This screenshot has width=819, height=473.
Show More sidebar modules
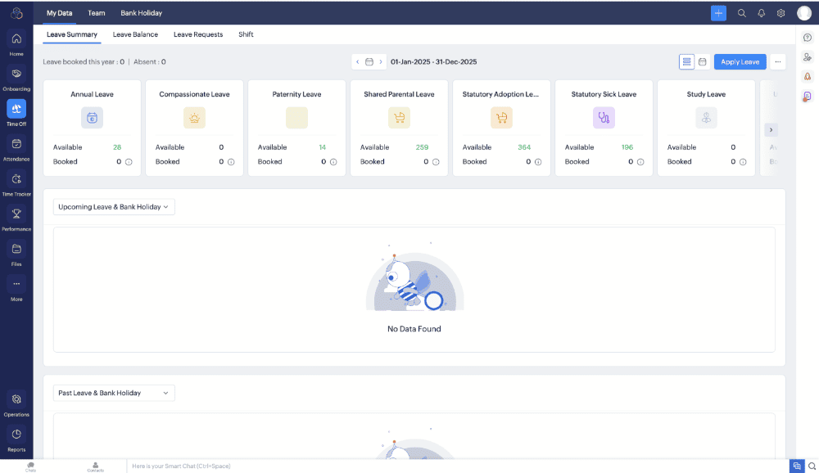click(16, 289)
